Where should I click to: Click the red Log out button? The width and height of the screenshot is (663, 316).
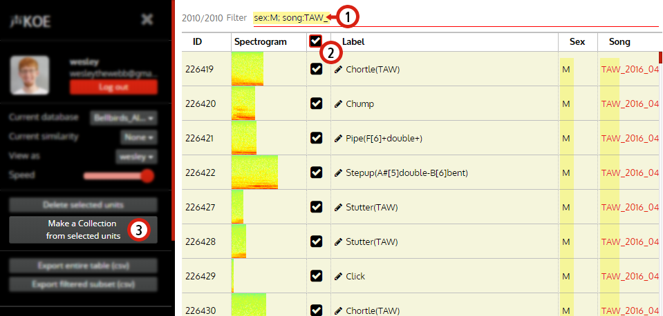114,87
